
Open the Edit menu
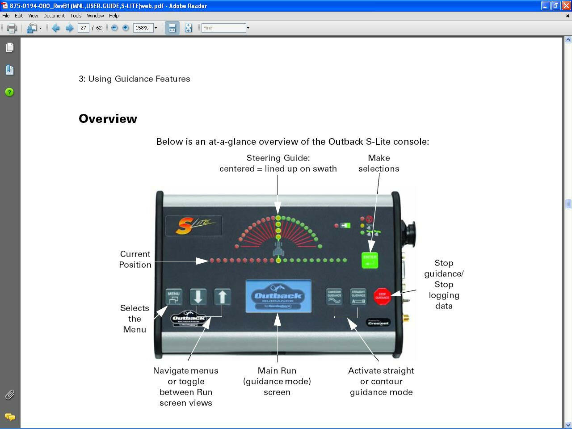pos(19,16)
